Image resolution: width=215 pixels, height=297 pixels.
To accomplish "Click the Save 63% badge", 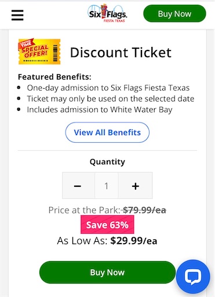I will tap(107, 224).
